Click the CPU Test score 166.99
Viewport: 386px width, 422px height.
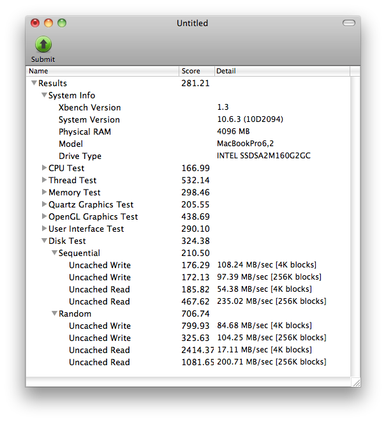(x=195, y=168)
